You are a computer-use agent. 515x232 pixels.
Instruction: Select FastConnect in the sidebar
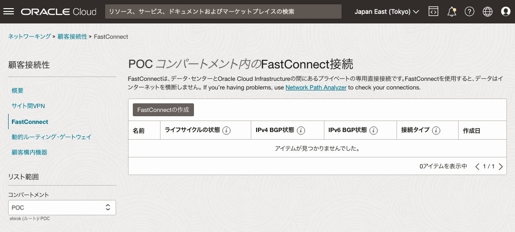(x=30, y=122)
